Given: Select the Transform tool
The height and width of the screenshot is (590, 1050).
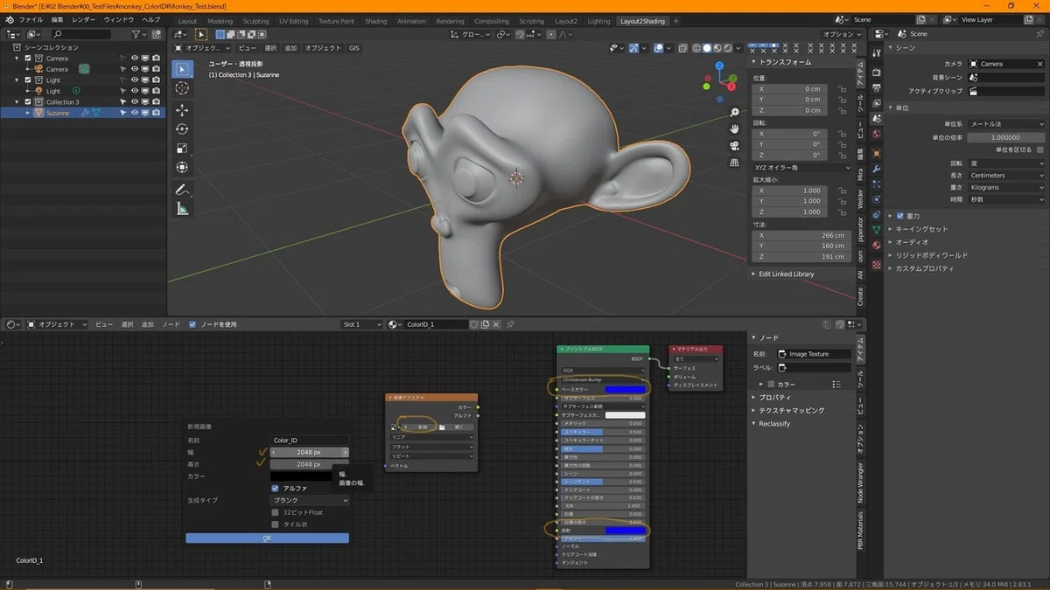Looking at the screenshot, I should coord(182,167).
